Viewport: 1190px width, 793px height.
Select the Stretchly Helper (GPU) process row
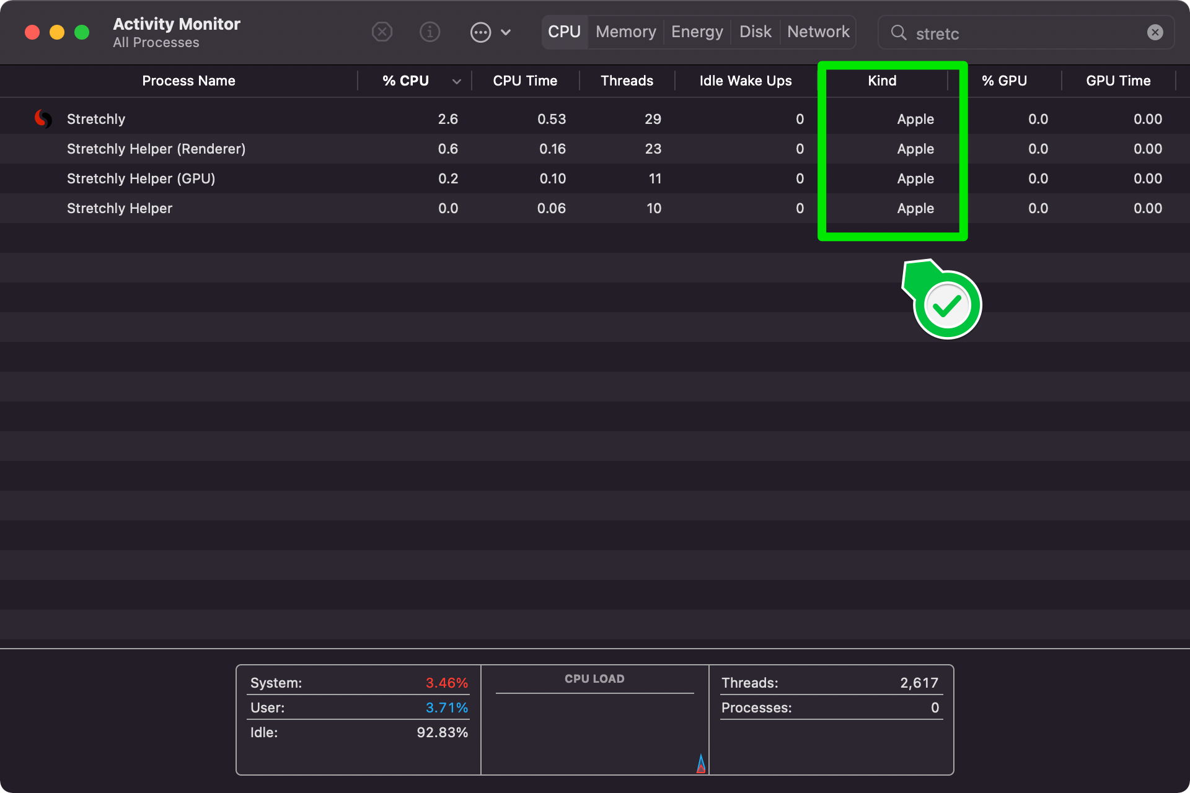[x=141, y=178]
